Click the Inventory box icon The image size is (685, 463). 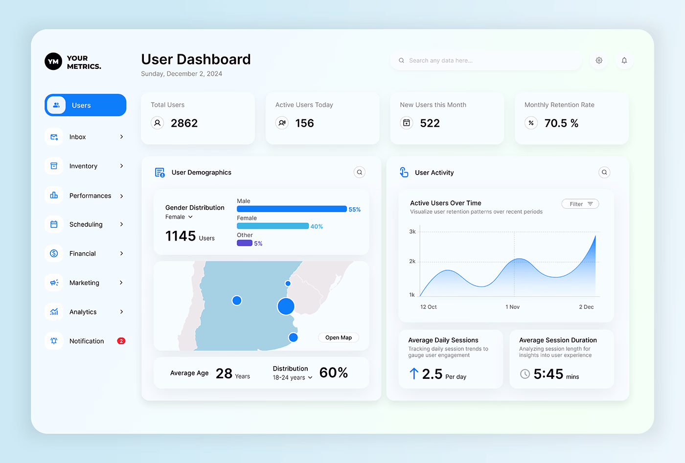(x=53, y=166)
